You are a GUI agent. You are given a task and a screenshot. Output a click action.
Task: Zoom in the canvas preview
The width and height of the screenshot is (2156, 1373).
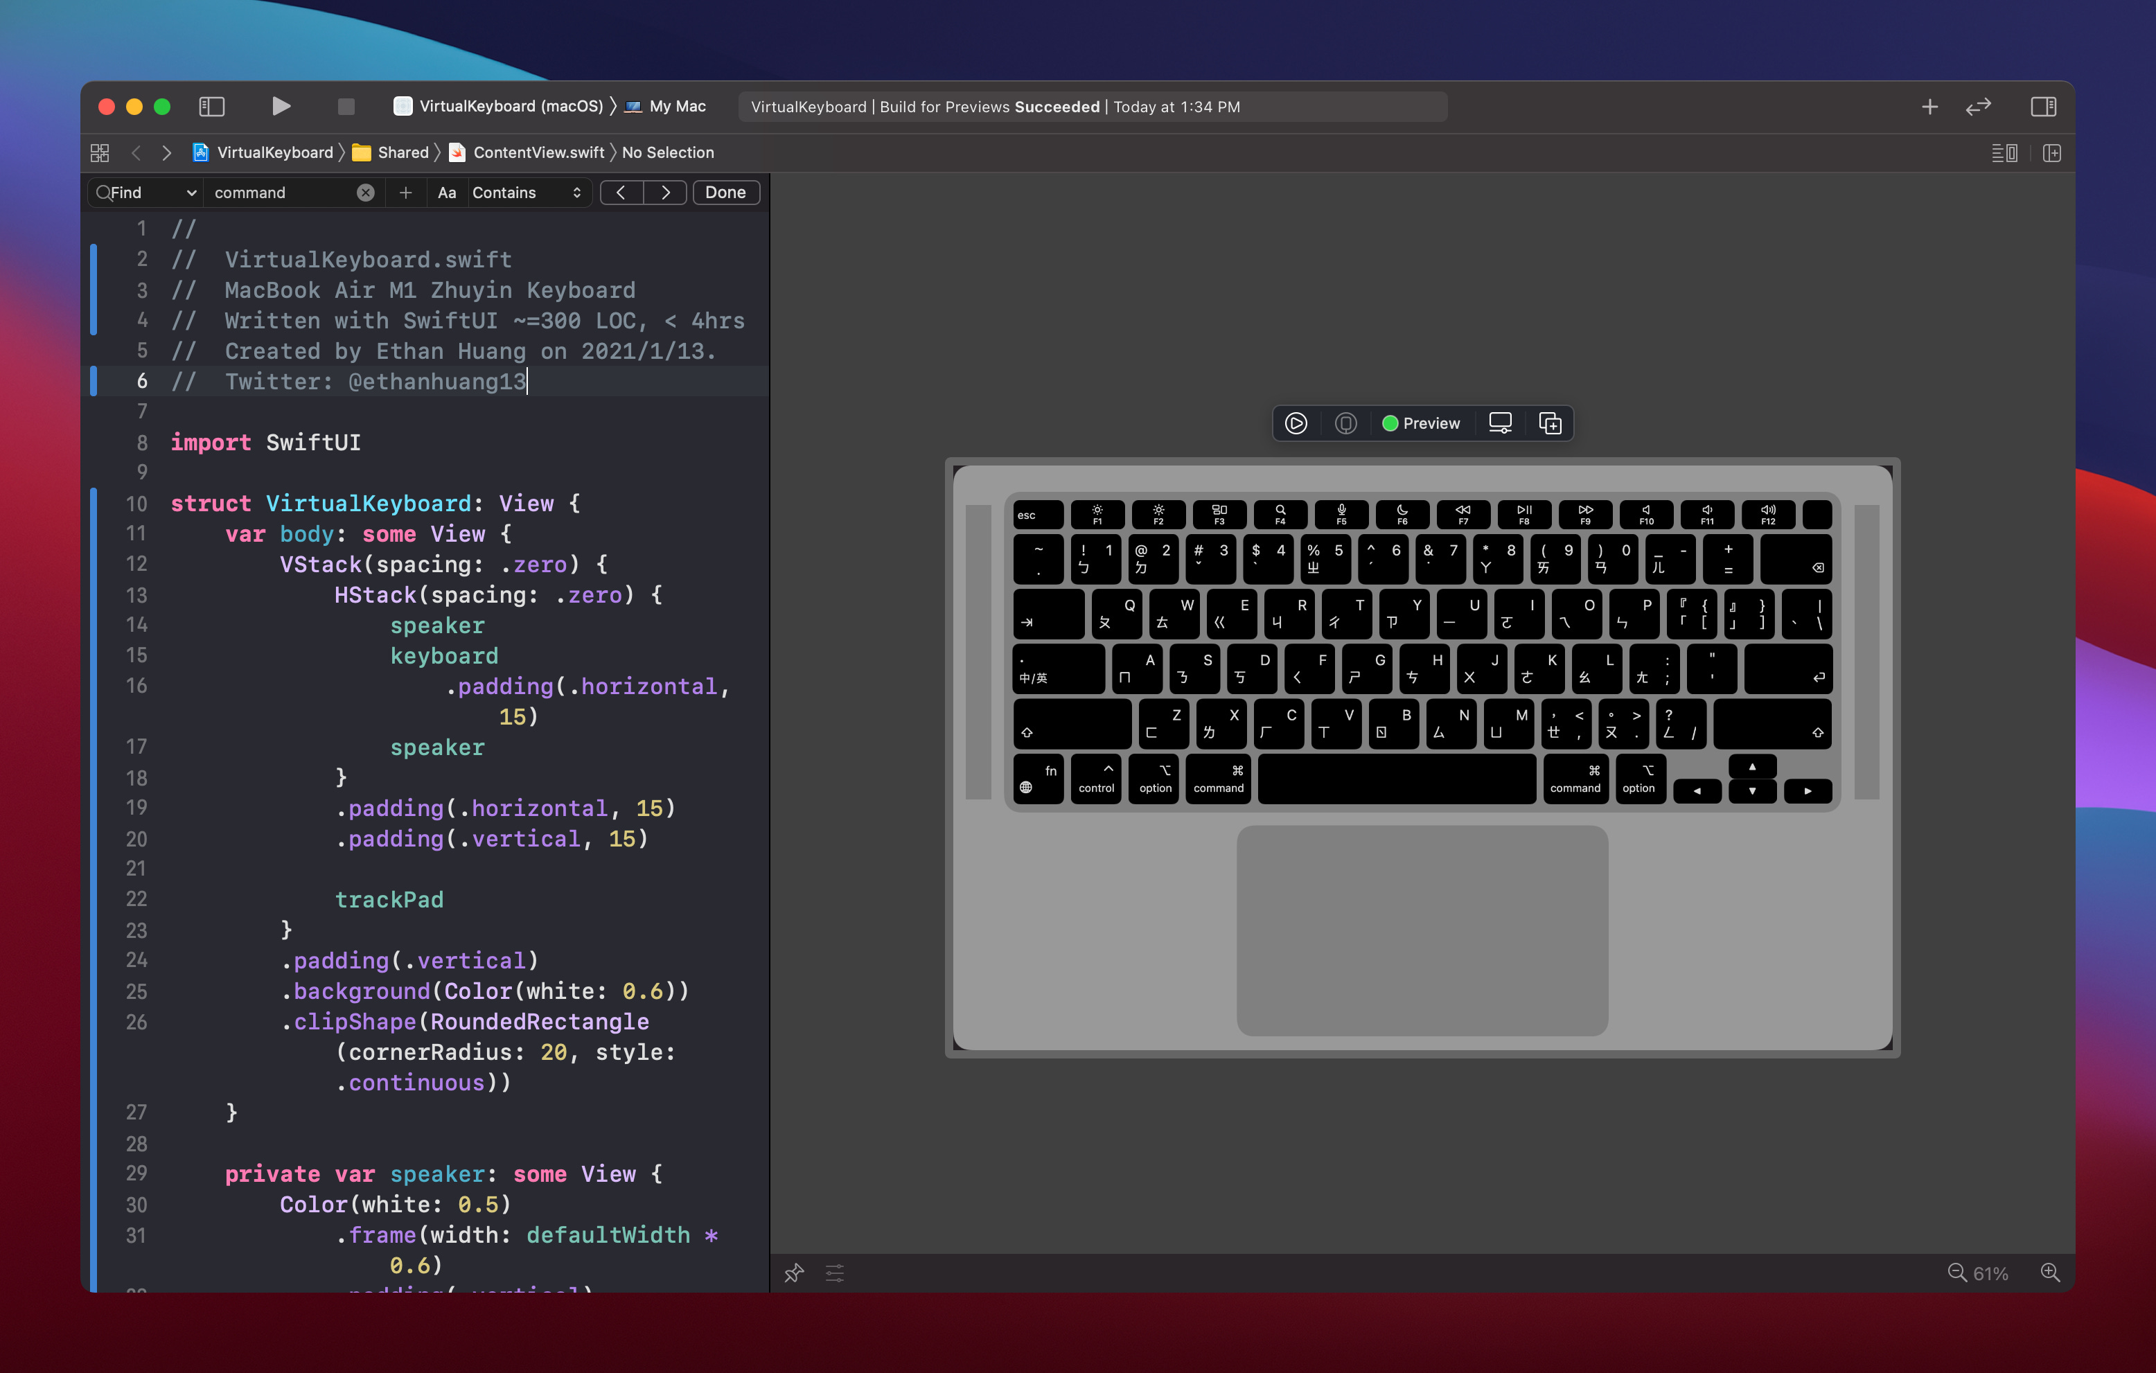pyautogui.click(x=2049, y=1273)
